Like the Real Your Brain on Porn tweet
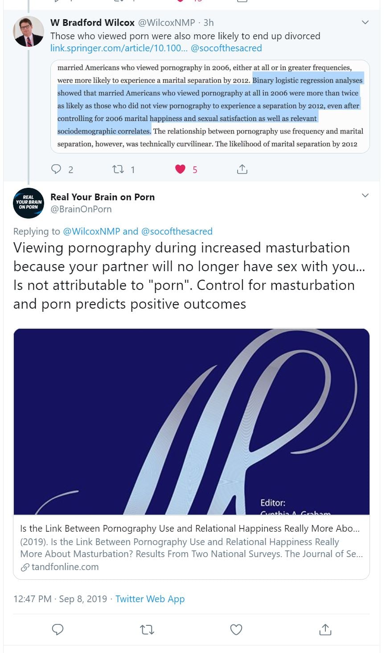Screen dimensions: 386x653 coord(236,629)
